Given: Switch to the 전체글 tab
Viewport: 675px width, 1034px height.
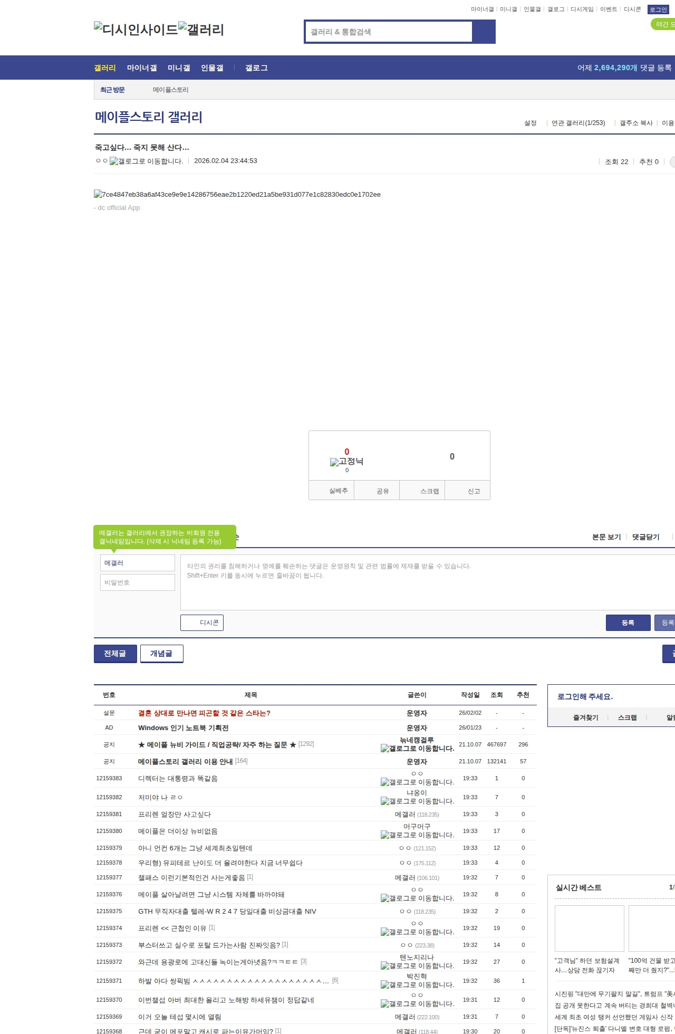Looking at the screenshot, I should [x=115, y=654].
